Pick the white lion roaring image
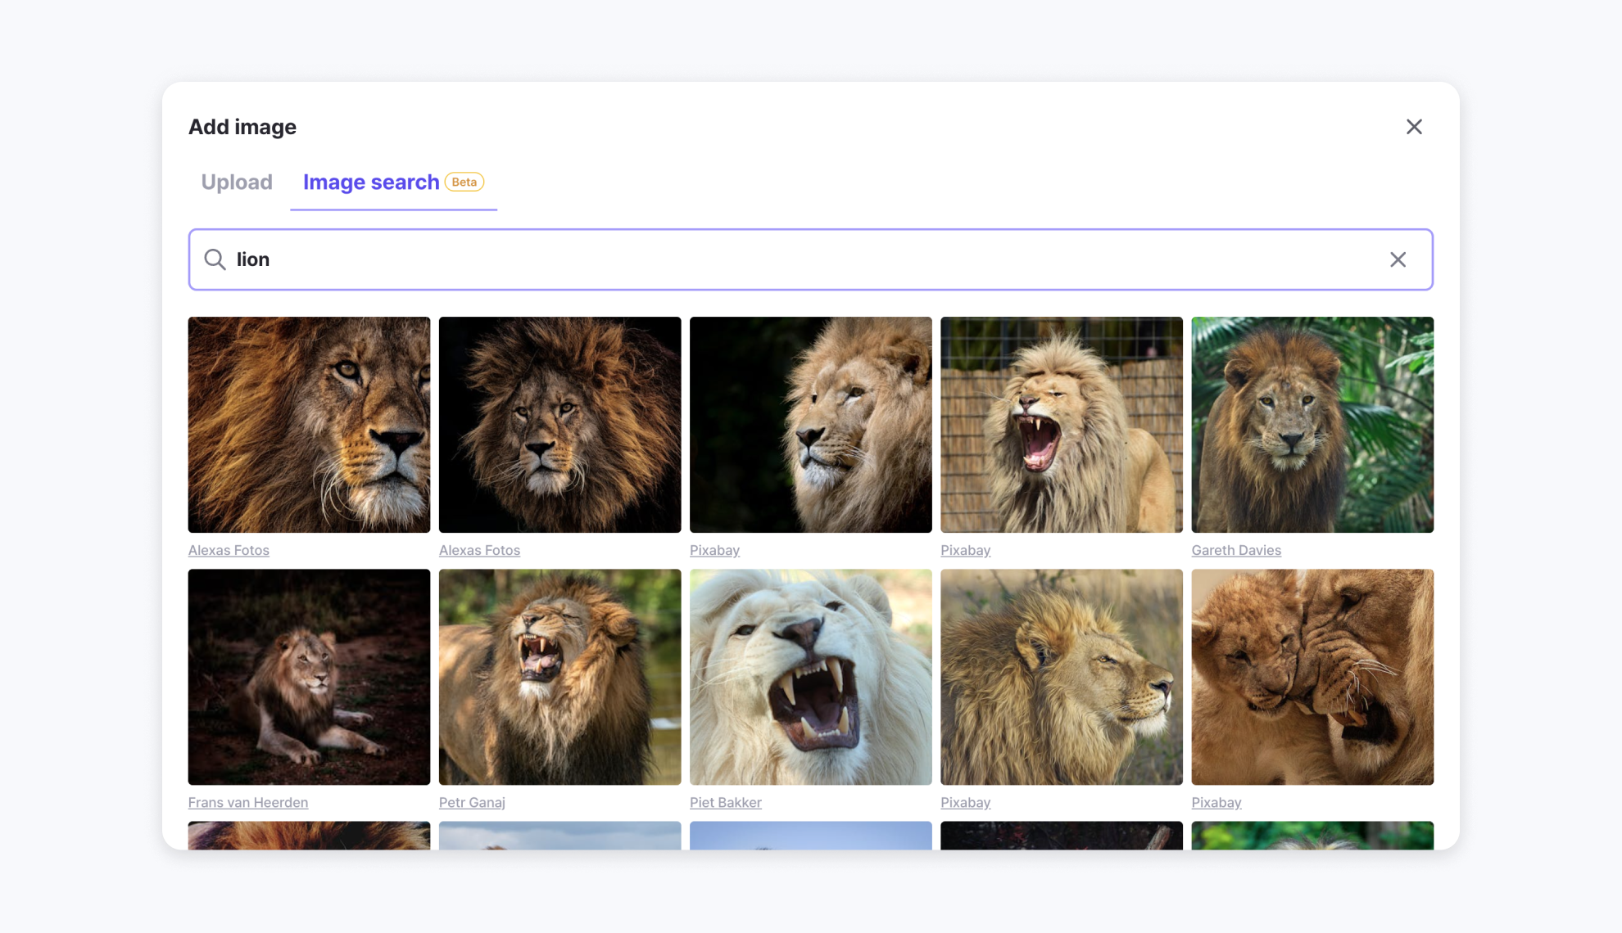The image size is (1622, 933). 810,677
